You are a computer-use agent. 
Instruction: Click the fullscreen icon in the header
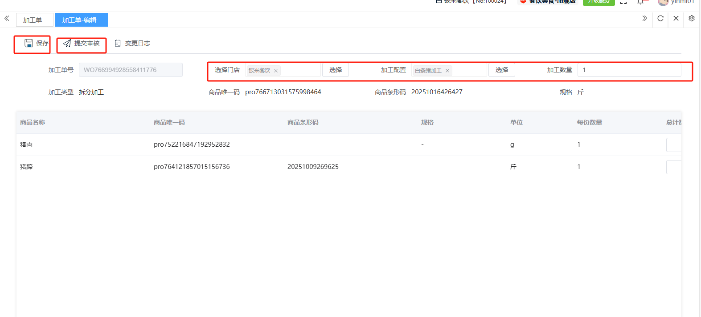point(623,2)
